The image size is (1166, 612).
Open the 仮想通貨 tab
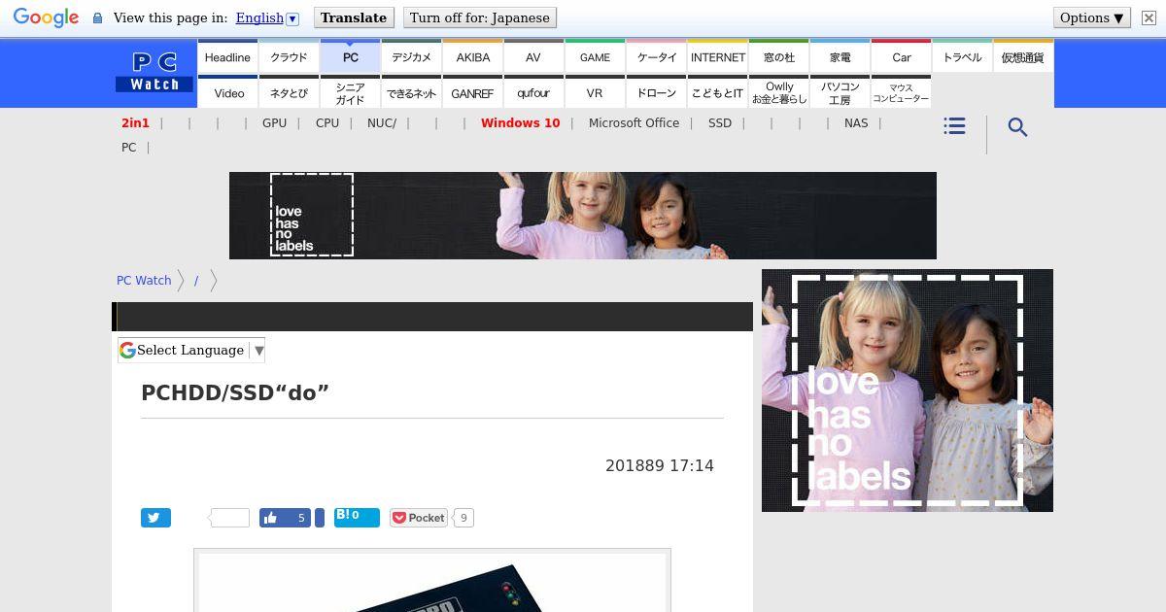point(1023,57)
